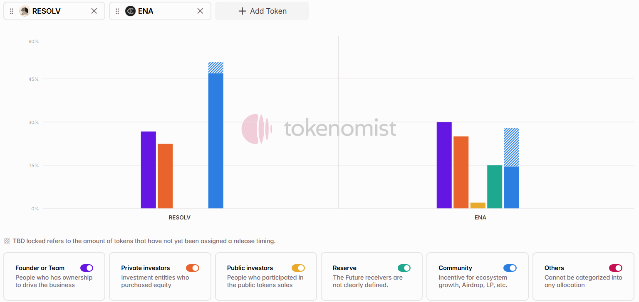Click the ENA chip name text
The image size is (639, 302).
click(x=146, y=11)
